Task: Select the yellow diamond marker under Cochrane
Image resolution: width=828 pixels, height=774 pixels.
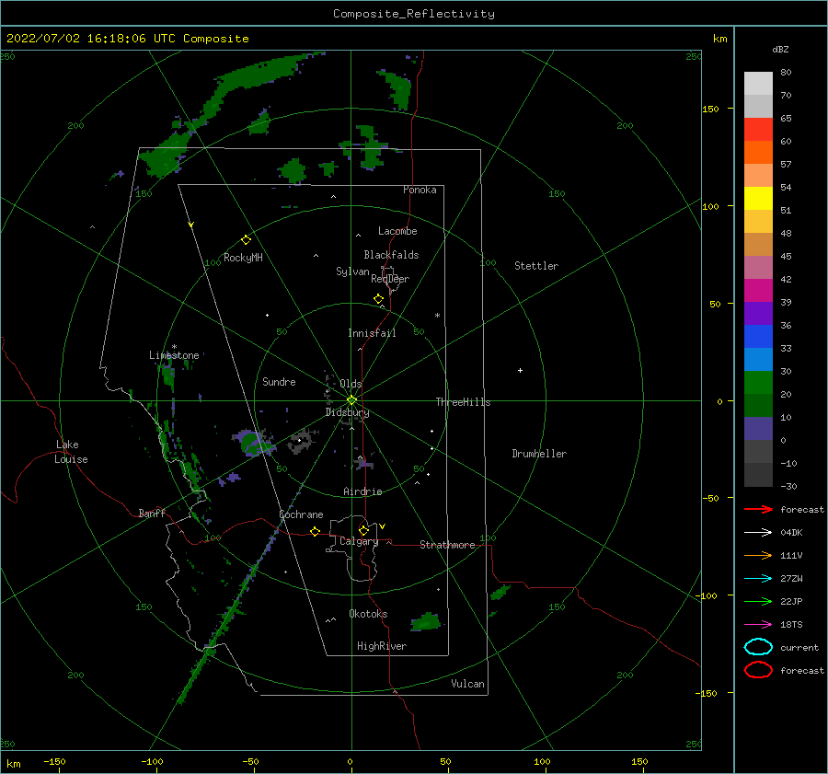Action: click(315, 532)
